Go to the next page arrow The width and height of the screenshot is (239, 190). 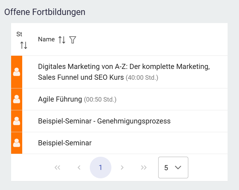point(122,168)
